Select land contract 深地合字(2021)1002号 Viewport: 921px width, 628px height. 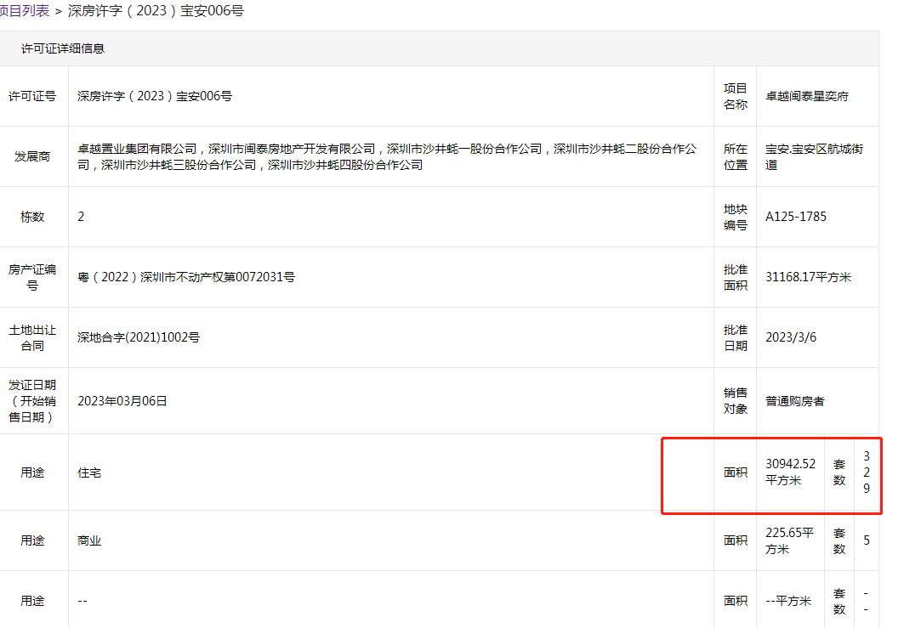click(138, 337)
